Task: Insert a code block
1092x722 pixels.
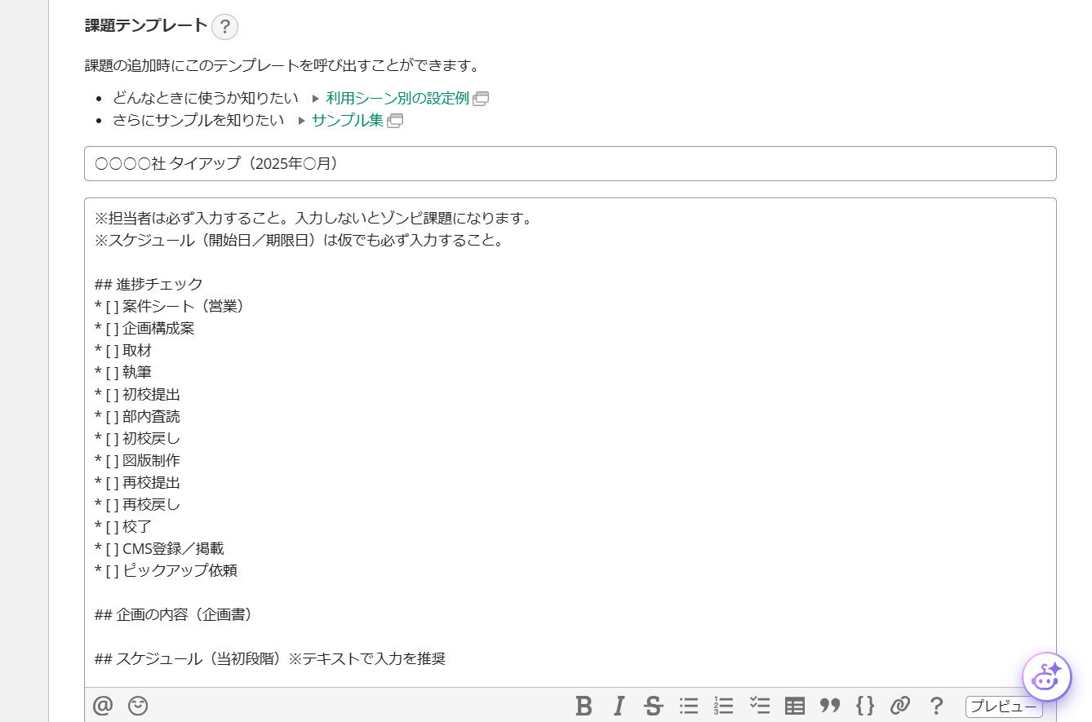Action: tap(865, 706)
